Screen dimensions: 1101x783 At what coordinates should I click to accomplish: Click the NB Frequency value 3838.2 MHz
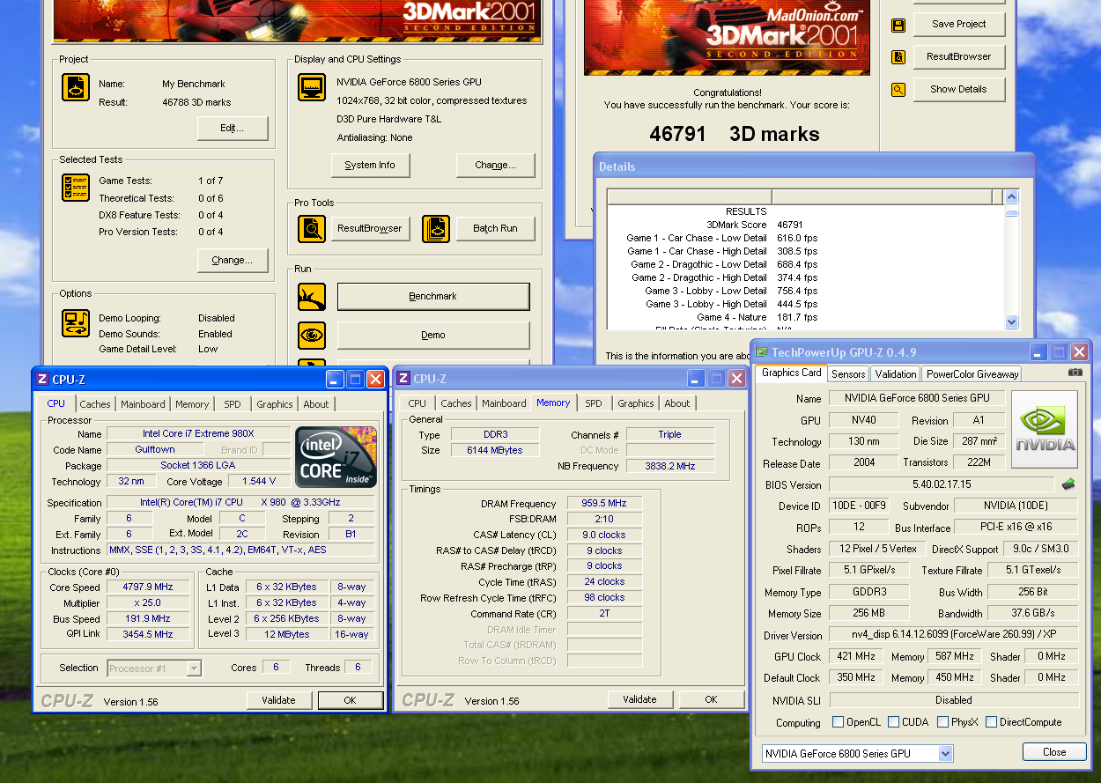point(669,467)
